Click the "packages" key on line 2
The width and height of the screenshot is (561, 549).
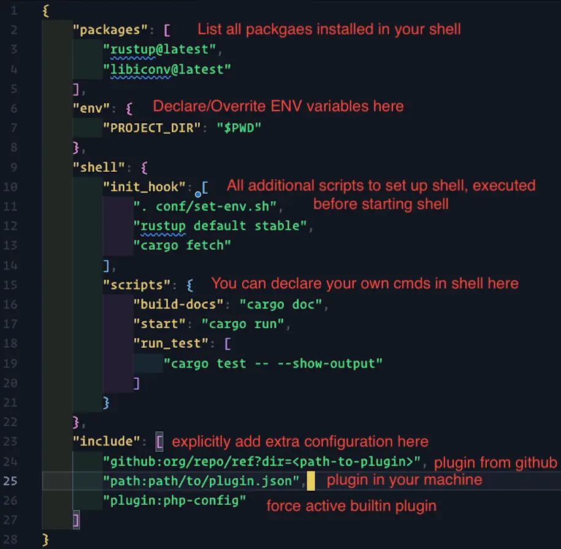coord(110,30)
